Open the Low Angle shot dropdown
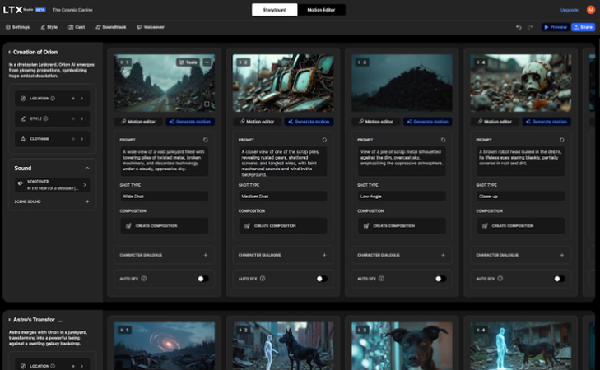600x370 pixels. click(x=402, y=196)
